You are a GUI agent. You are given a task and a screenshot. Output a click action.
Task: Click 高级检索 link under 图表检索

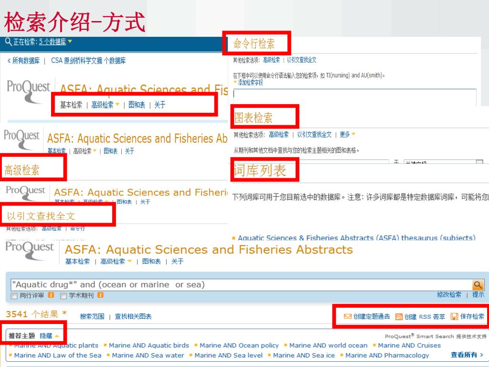pos(279,134)
